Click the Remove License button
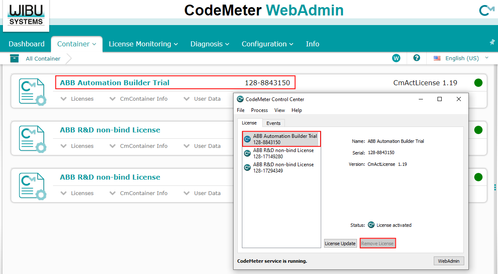The width and height of the screenshot is (498, 274). tap(377, 244)
